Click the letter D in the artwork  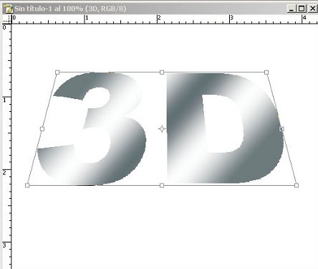tap(224, 128)
